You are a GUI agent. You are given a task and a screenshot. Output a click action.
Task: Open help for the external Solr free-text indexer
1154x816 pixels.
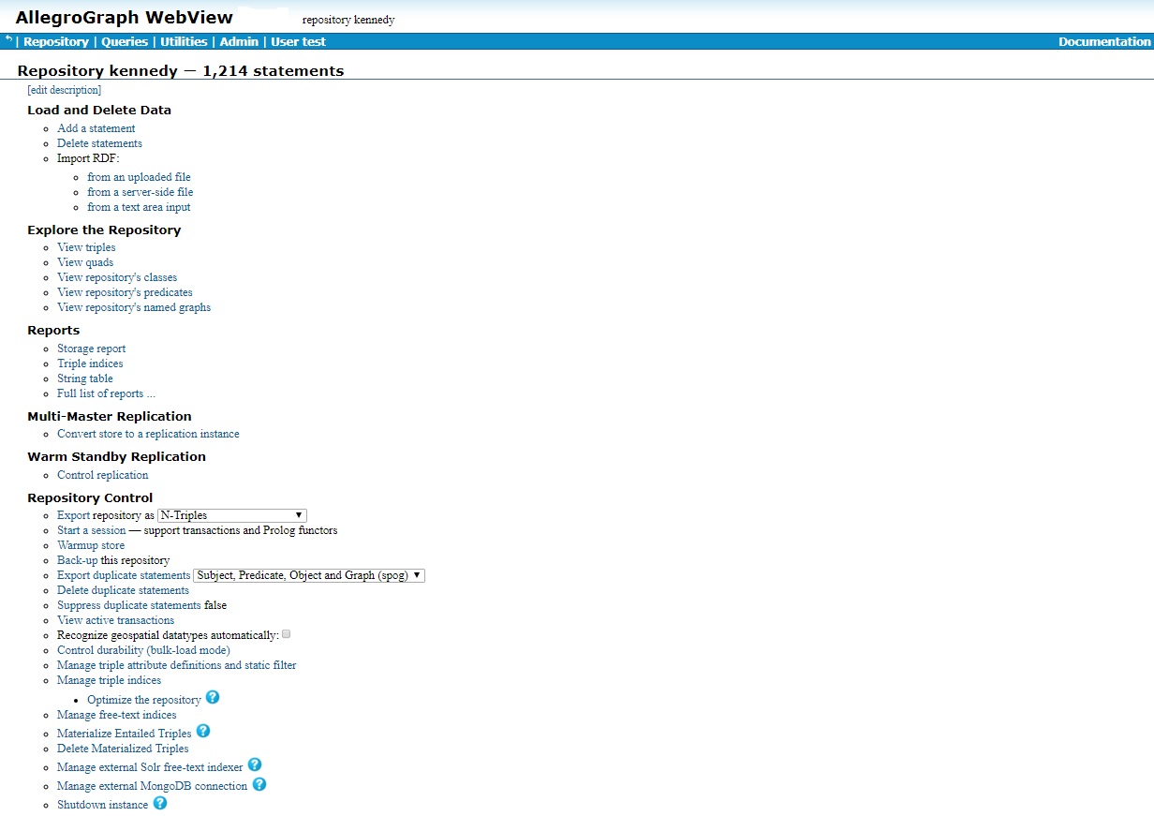click(x=254, y=764)
